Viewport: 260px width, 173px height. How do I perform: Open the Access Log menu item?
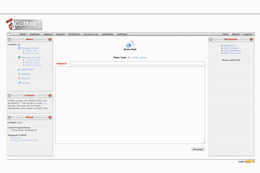pyautogui.click(x=91, y=34)
